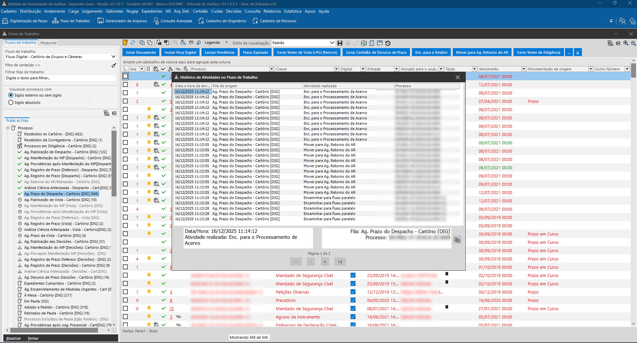Click the filter queues text input field
The width and height of the screenshot is (637, 343).
pos(60,78)
